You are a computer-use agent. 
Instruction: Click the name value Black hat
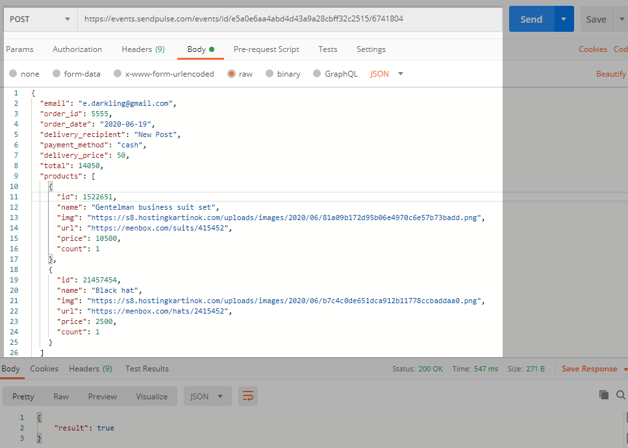pyautogui.click(x=115, y=290)
